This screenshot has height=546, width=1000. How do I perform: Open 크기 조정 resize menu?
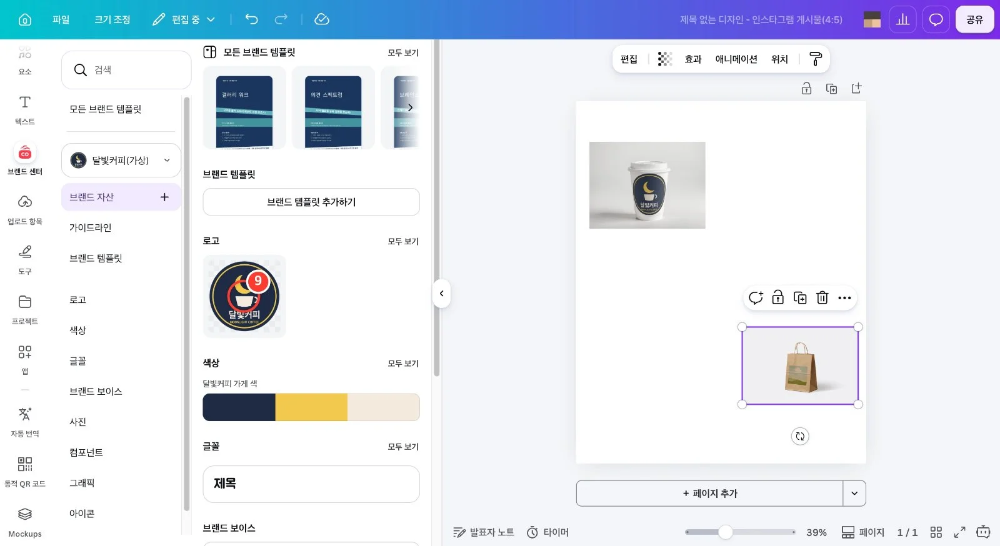click(112, 19)
